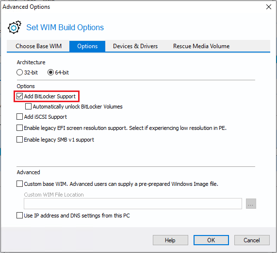Go to the Rescue Media Volume tab
This screenshot has height=253, width=277.
pyautogui.click(x=201, y=46)
